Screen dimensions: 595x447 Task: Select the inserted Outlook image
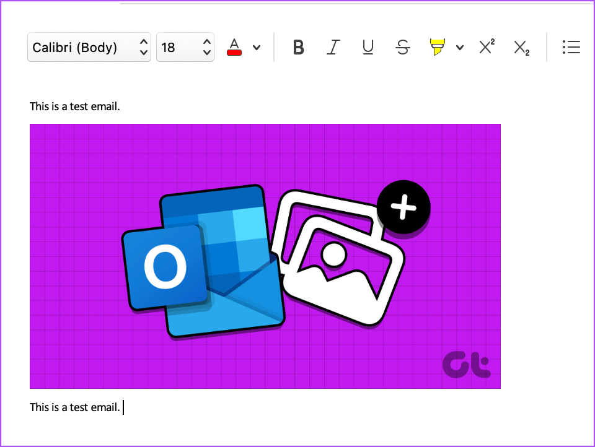pos(265,256)
